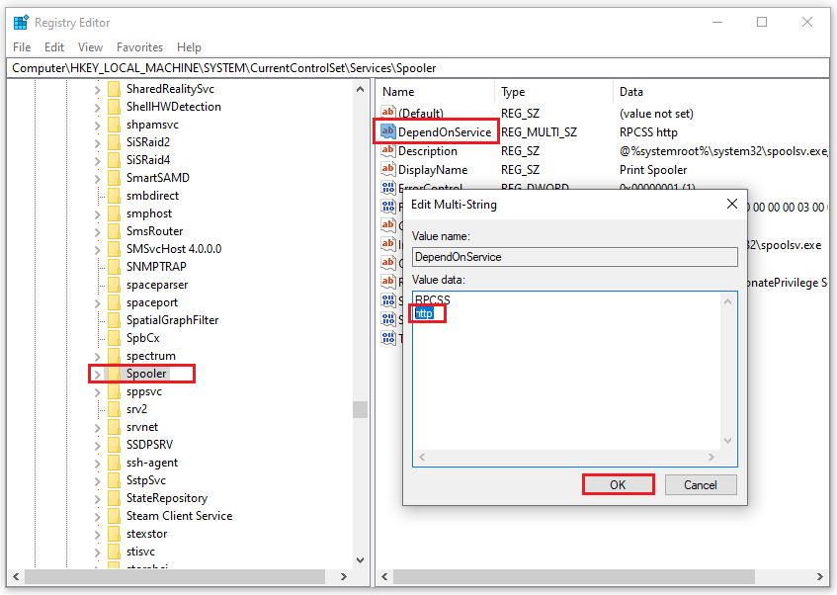Click the SharedRealitySvc folder icon
This screenshot has height=595, width=837.
tap(114, 89)
